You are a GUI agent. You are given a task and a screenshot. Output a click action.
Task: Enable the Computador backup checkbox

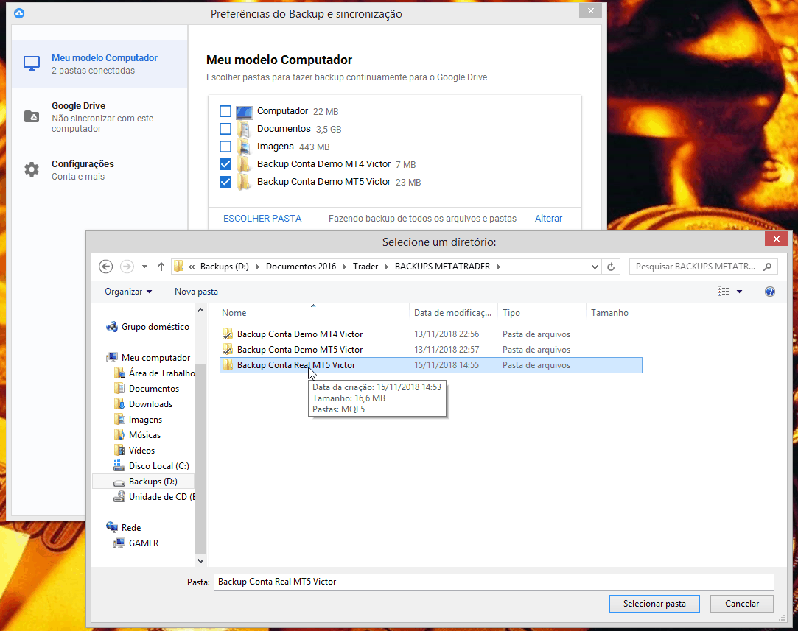[x=225, y=111]
